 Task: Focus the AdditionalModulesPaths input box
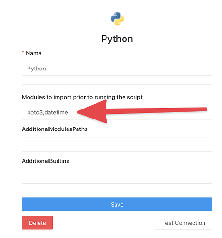[117, 144]
